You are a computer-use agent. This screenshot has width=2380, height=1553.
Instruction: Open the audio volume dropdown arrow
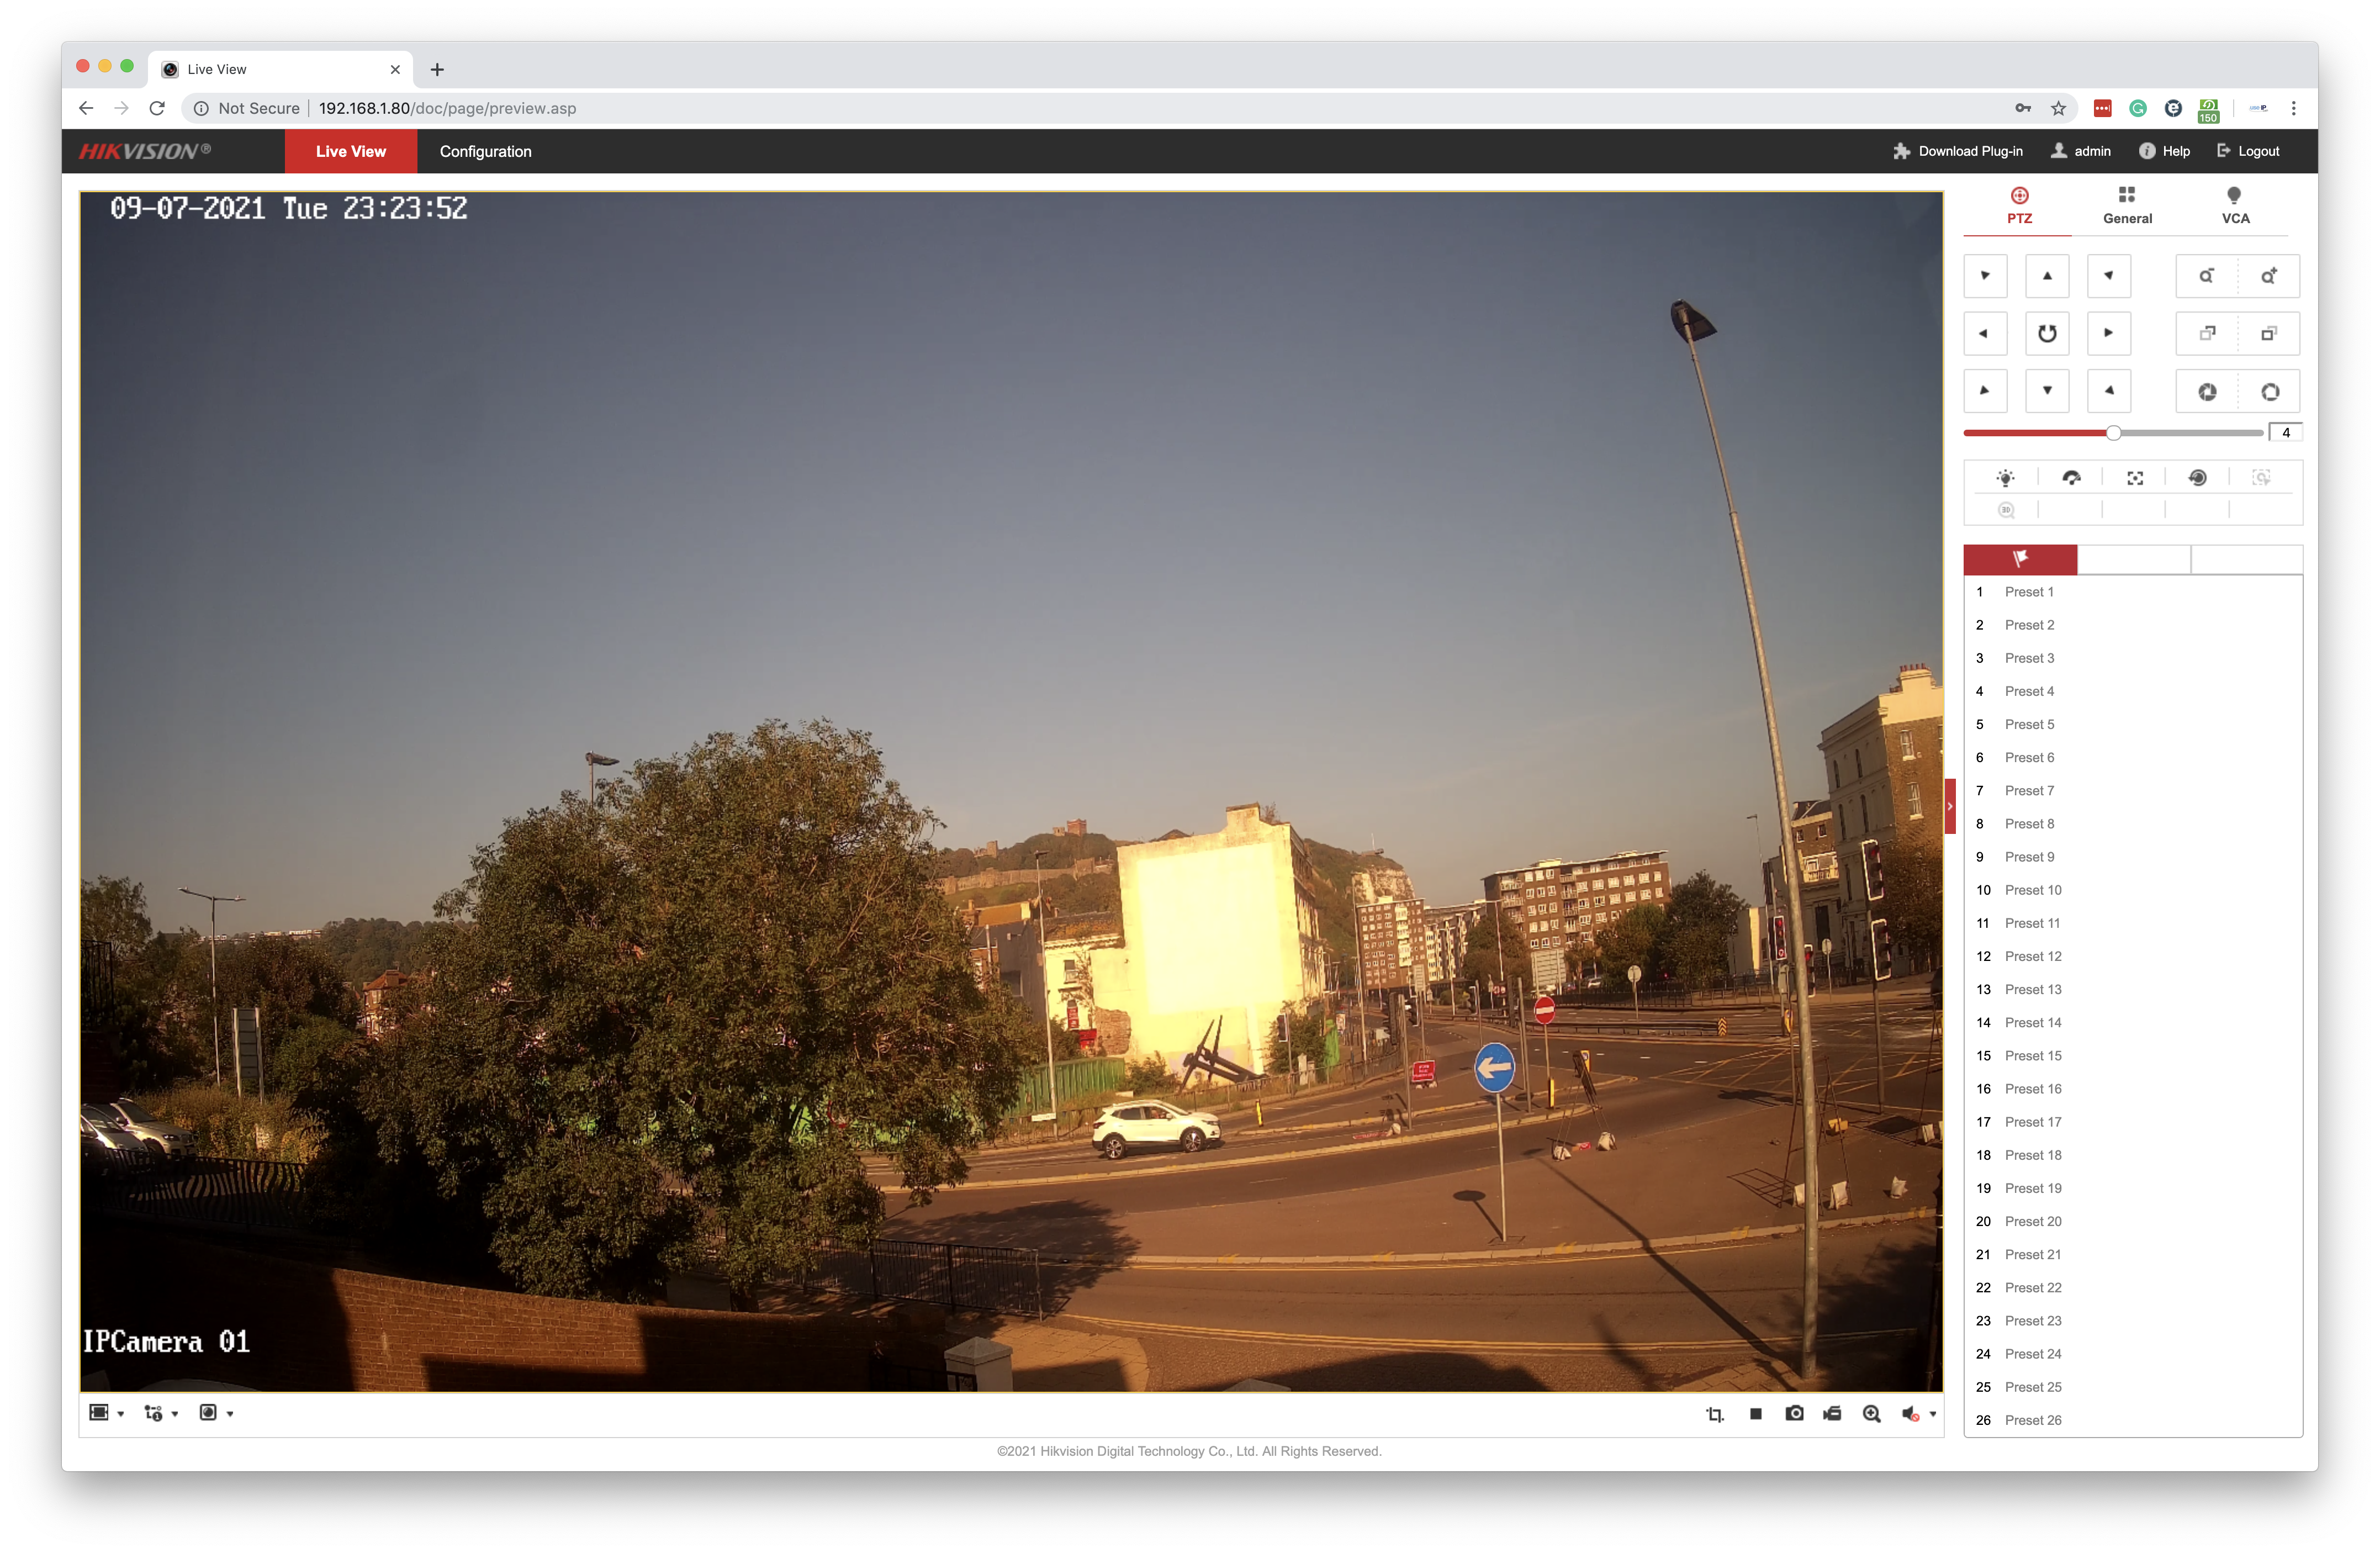pyautogui.click(x=1933, y=1413)
